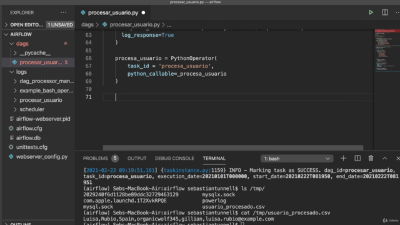The width and height of the screenshot is (400, 225).
Task: Select the Terminal tab
Action: coord(214,158)
